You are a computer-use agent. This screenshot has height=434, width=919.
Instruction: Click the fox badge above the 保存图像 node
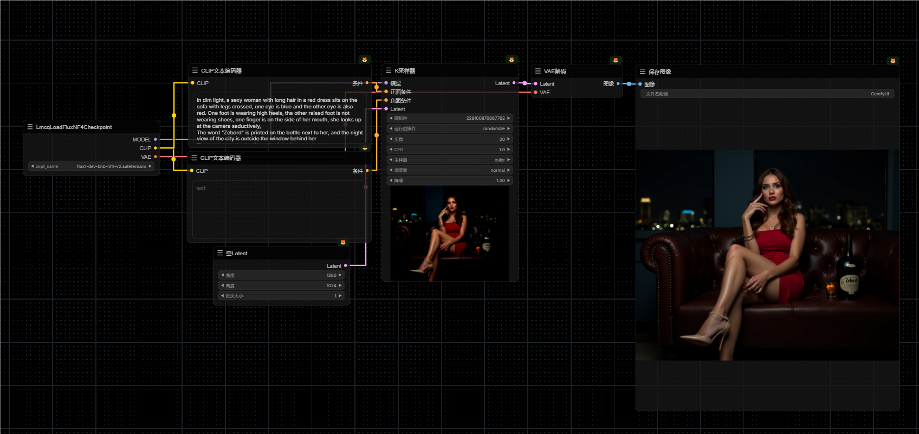[893, 60]
